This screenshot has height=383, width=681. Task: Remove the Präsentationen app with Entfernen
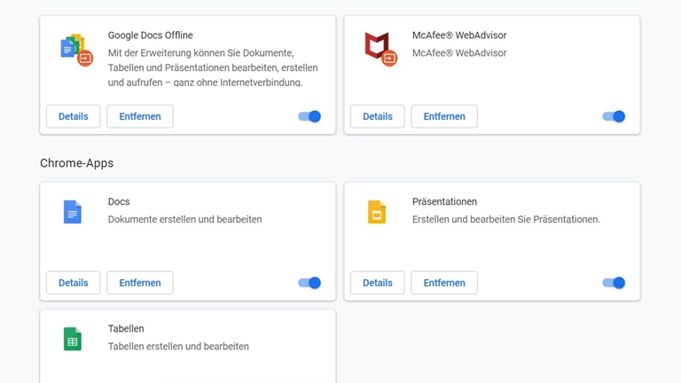[x=444, y=283]
